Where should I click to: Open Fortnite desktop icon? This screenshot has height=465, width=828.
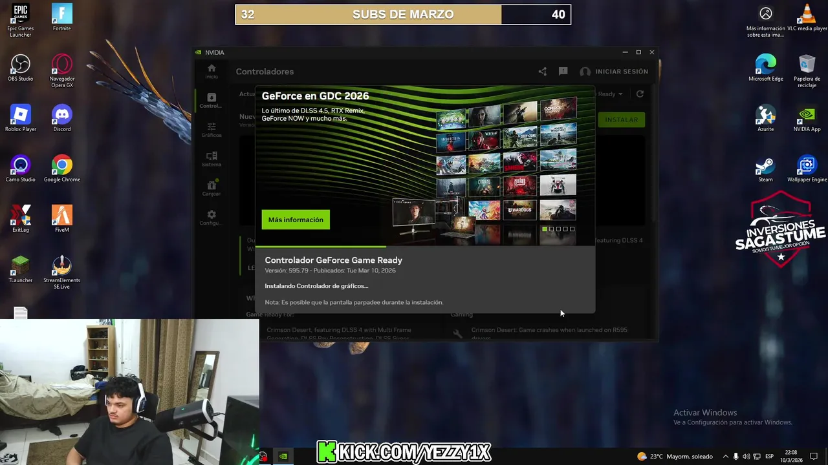pos(62,18)
